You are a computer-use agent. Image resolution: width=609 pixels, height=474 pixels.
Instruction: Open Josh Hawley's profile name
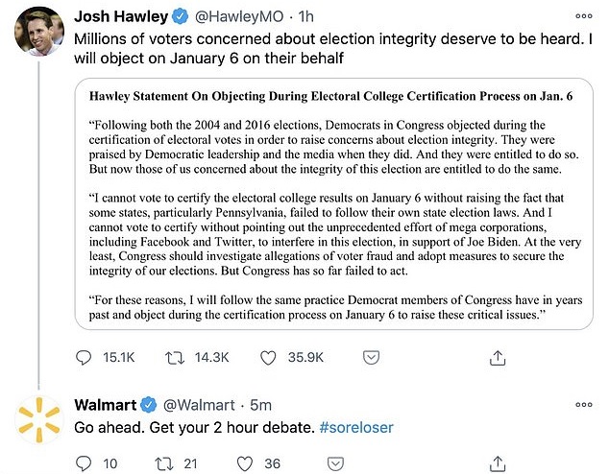point(119,17)
